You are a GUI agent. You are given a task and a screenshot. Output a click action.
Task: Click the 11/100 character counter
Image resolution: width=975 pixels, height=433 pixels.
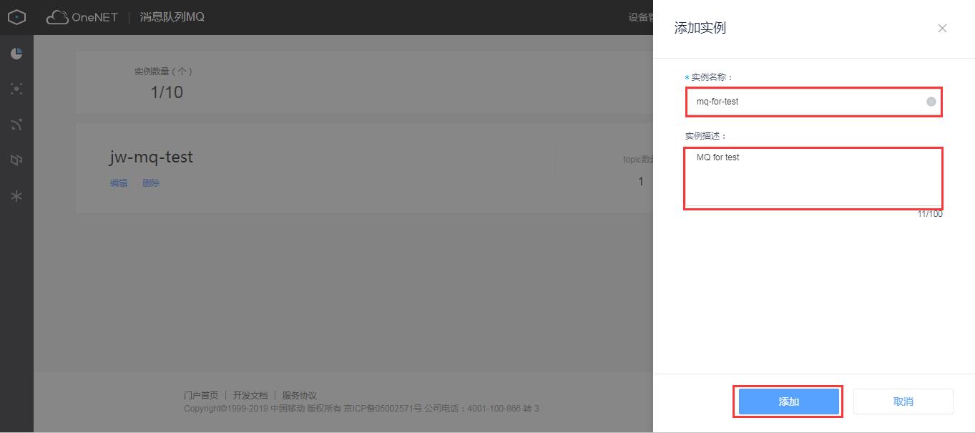[x=930, y=214]
